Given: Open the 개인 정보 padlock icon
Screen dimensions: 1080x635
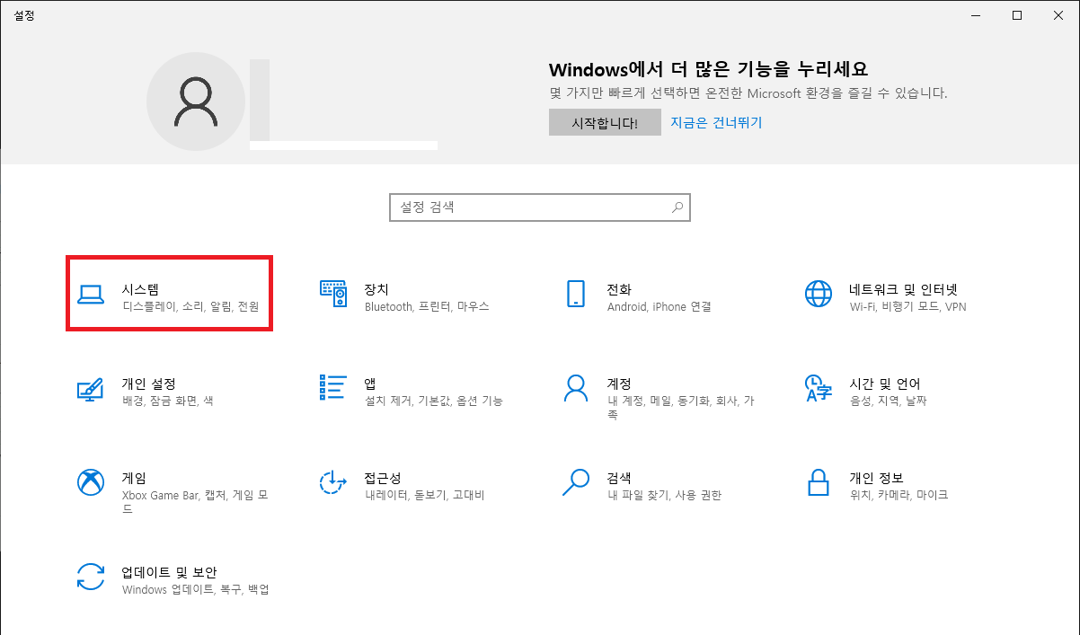Looking at the screenshot, I should (x=819, y=481).
